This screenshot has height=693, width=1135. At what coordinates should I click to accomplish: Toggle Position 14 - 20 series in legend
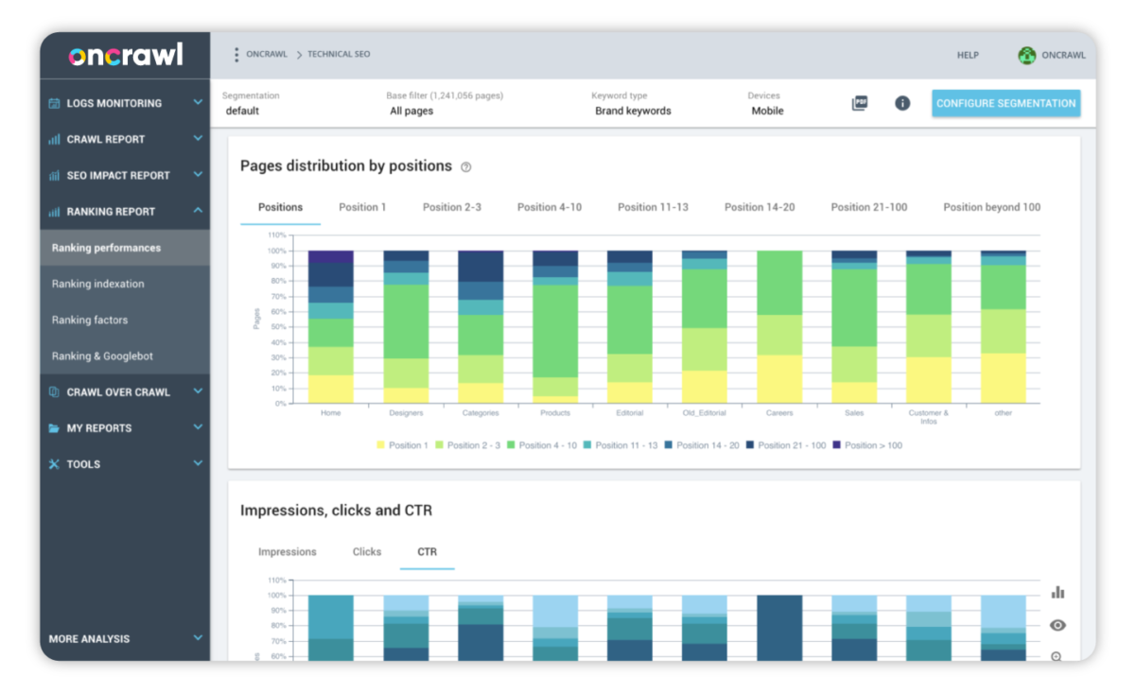pos(701,445)
